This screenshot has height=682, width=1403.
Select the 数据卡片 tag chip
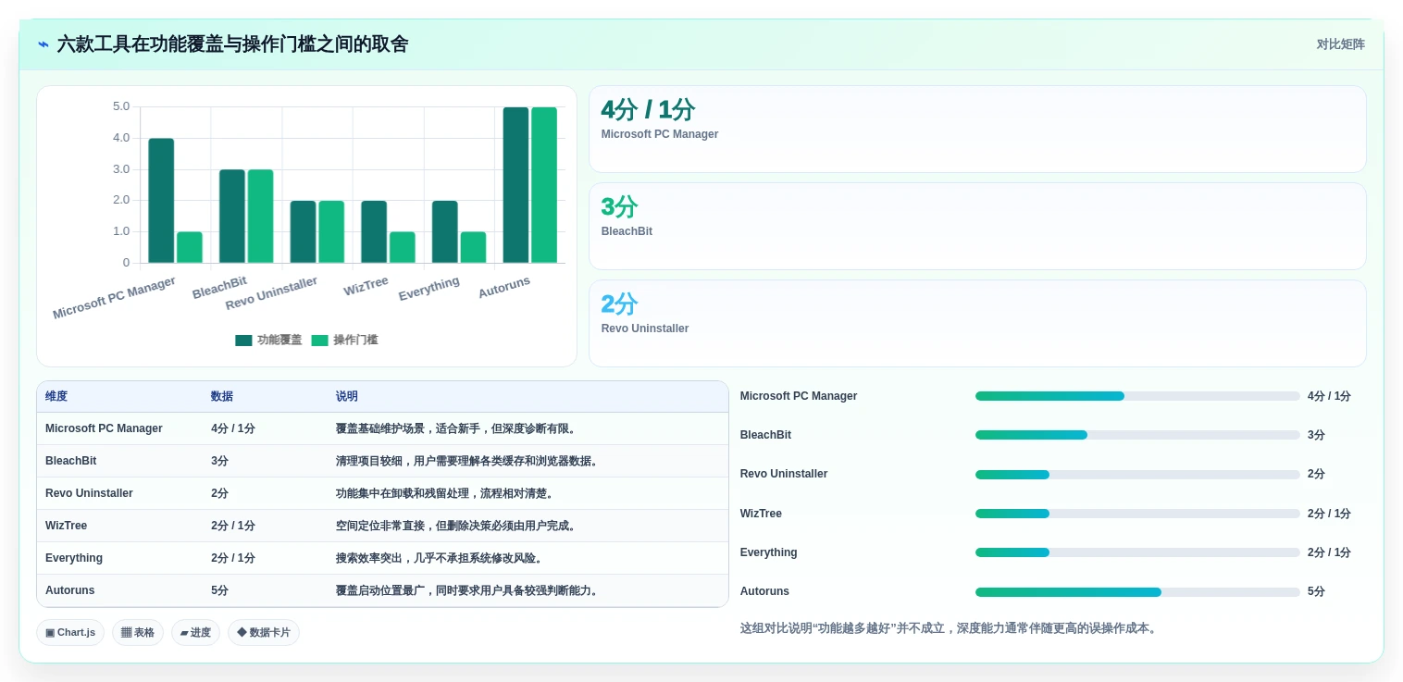(264, 633)
